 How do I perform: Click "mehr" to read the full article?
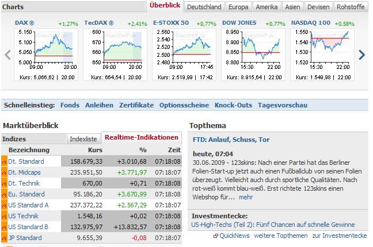tap(246, 197)
